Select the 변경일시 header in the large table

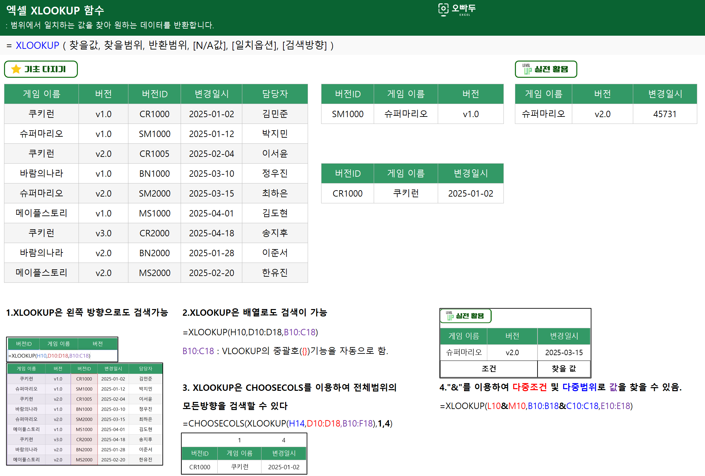pyautogui.click(x=212, y=94)
